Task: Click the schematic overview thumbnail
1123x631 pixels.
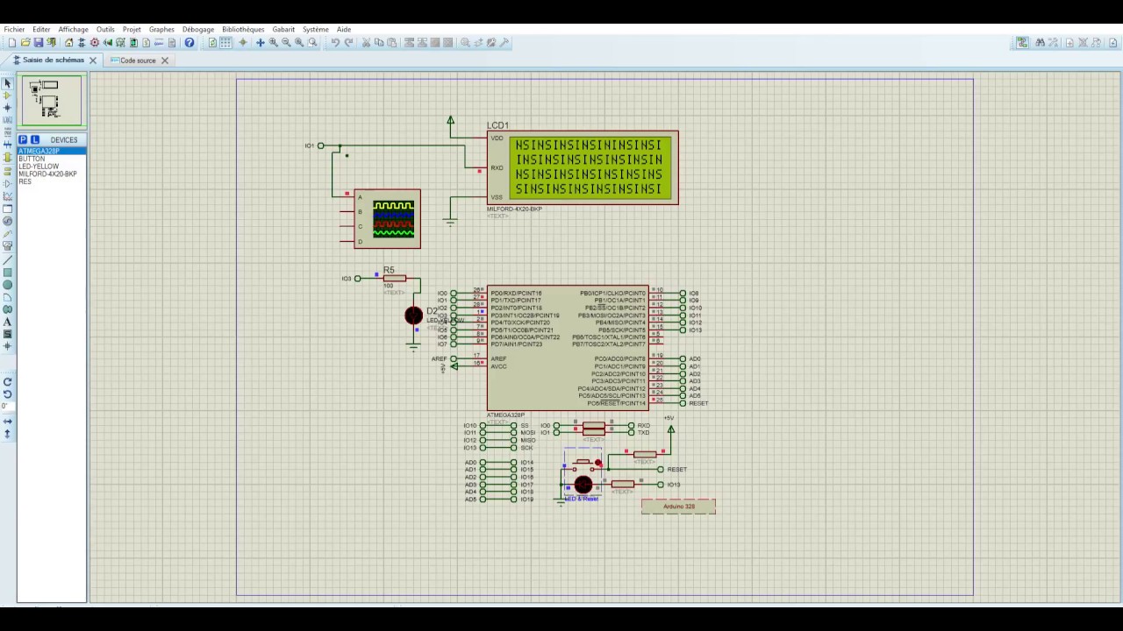Action: point(52,100)
